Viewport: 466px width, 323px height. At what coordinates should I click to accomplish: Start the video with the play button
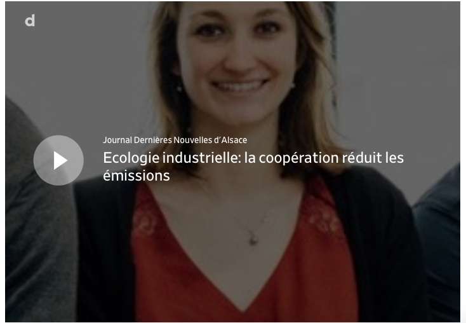[58, 160]
